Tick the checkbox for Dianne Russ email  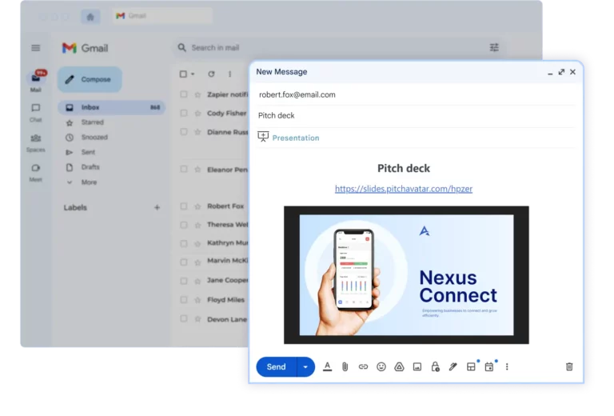183,132
